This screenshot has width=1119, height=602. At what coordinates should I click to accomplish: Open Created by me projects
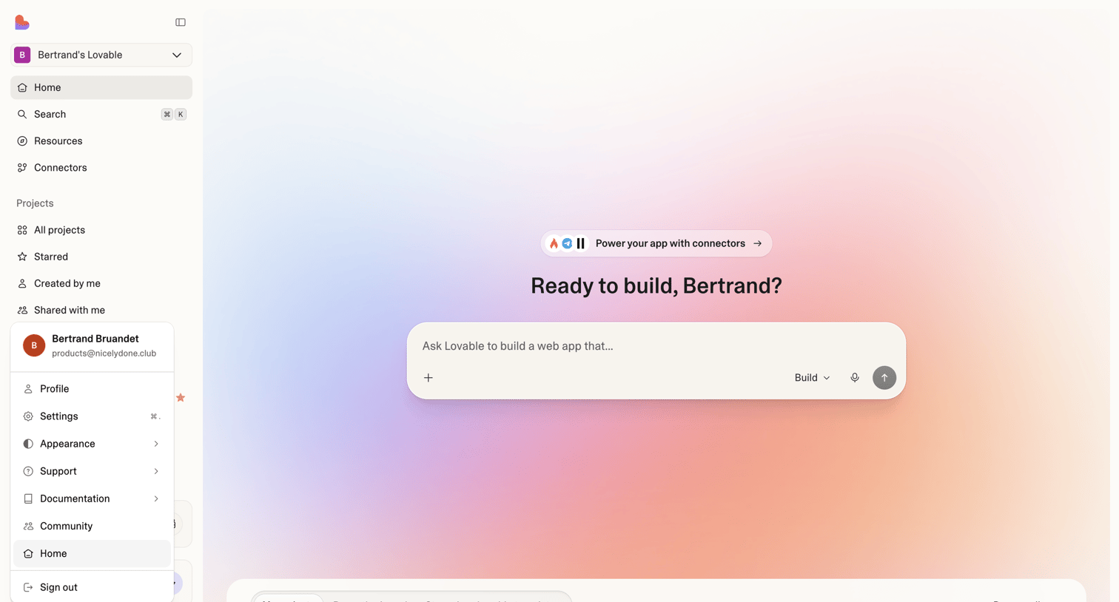(x=101, y=283)
